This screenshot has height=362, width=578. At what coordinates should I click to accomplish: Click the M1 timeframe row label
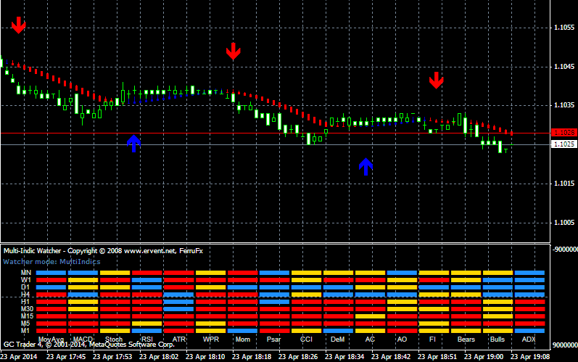click(25, 330)
